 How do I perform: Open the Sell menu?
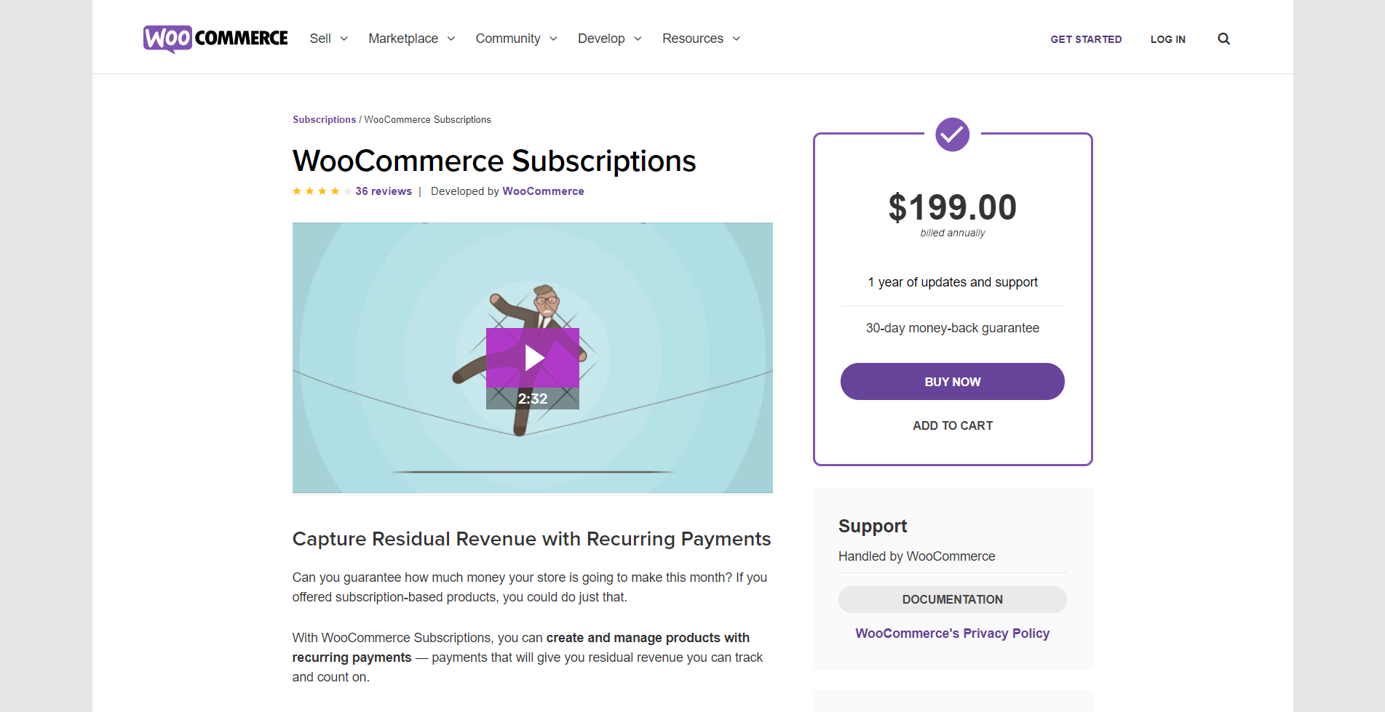click(320, 39)
